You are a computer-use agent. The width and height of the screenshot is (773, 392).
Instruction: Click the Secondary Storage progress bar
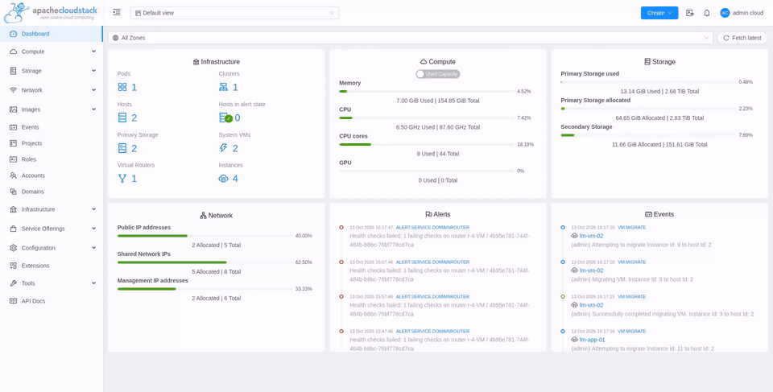pyautogui.click(x=647, y=135)
